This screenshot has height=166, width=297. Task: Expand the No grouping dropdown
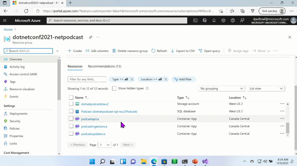click(x=222, y=89)
